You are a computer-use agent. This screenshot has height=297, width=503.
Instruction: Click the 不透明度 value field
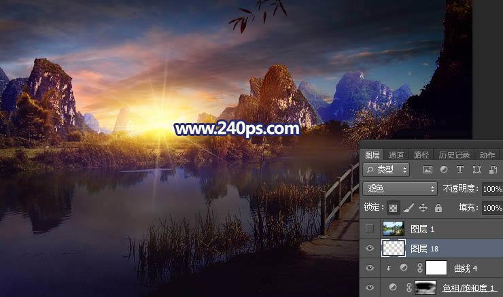coord(492,189)
